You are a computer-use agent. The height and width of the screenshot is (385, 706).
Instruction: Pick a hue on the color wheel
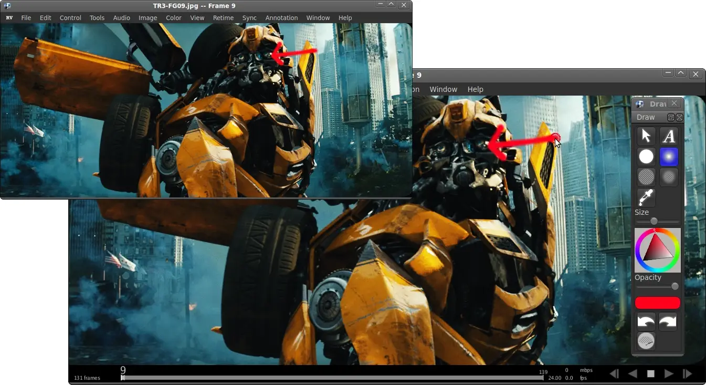tap(658, 250)
